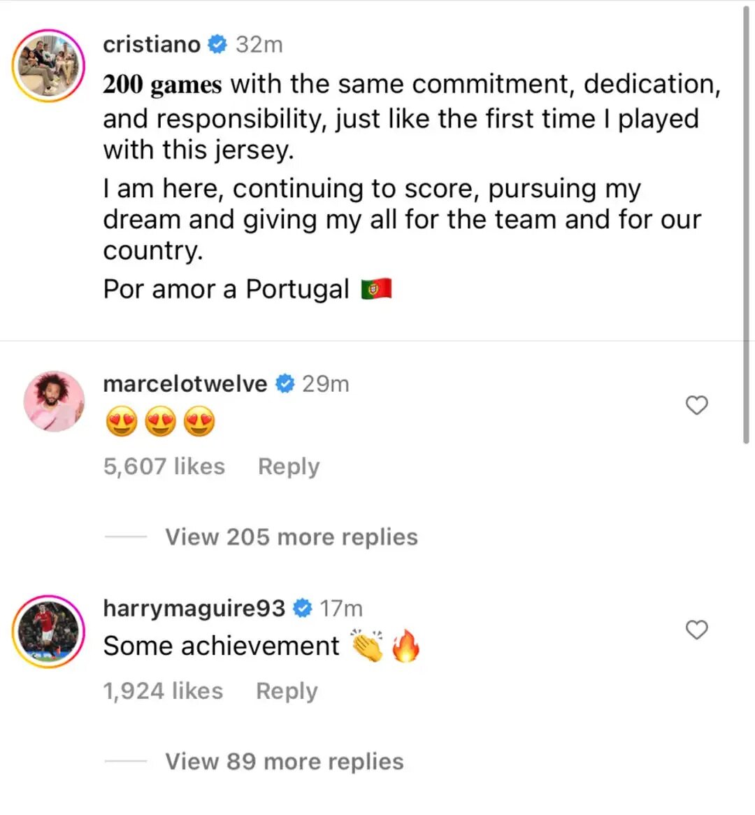
Task: View harrymaguire93's profile picture story
Action: (x=48, y=631)
